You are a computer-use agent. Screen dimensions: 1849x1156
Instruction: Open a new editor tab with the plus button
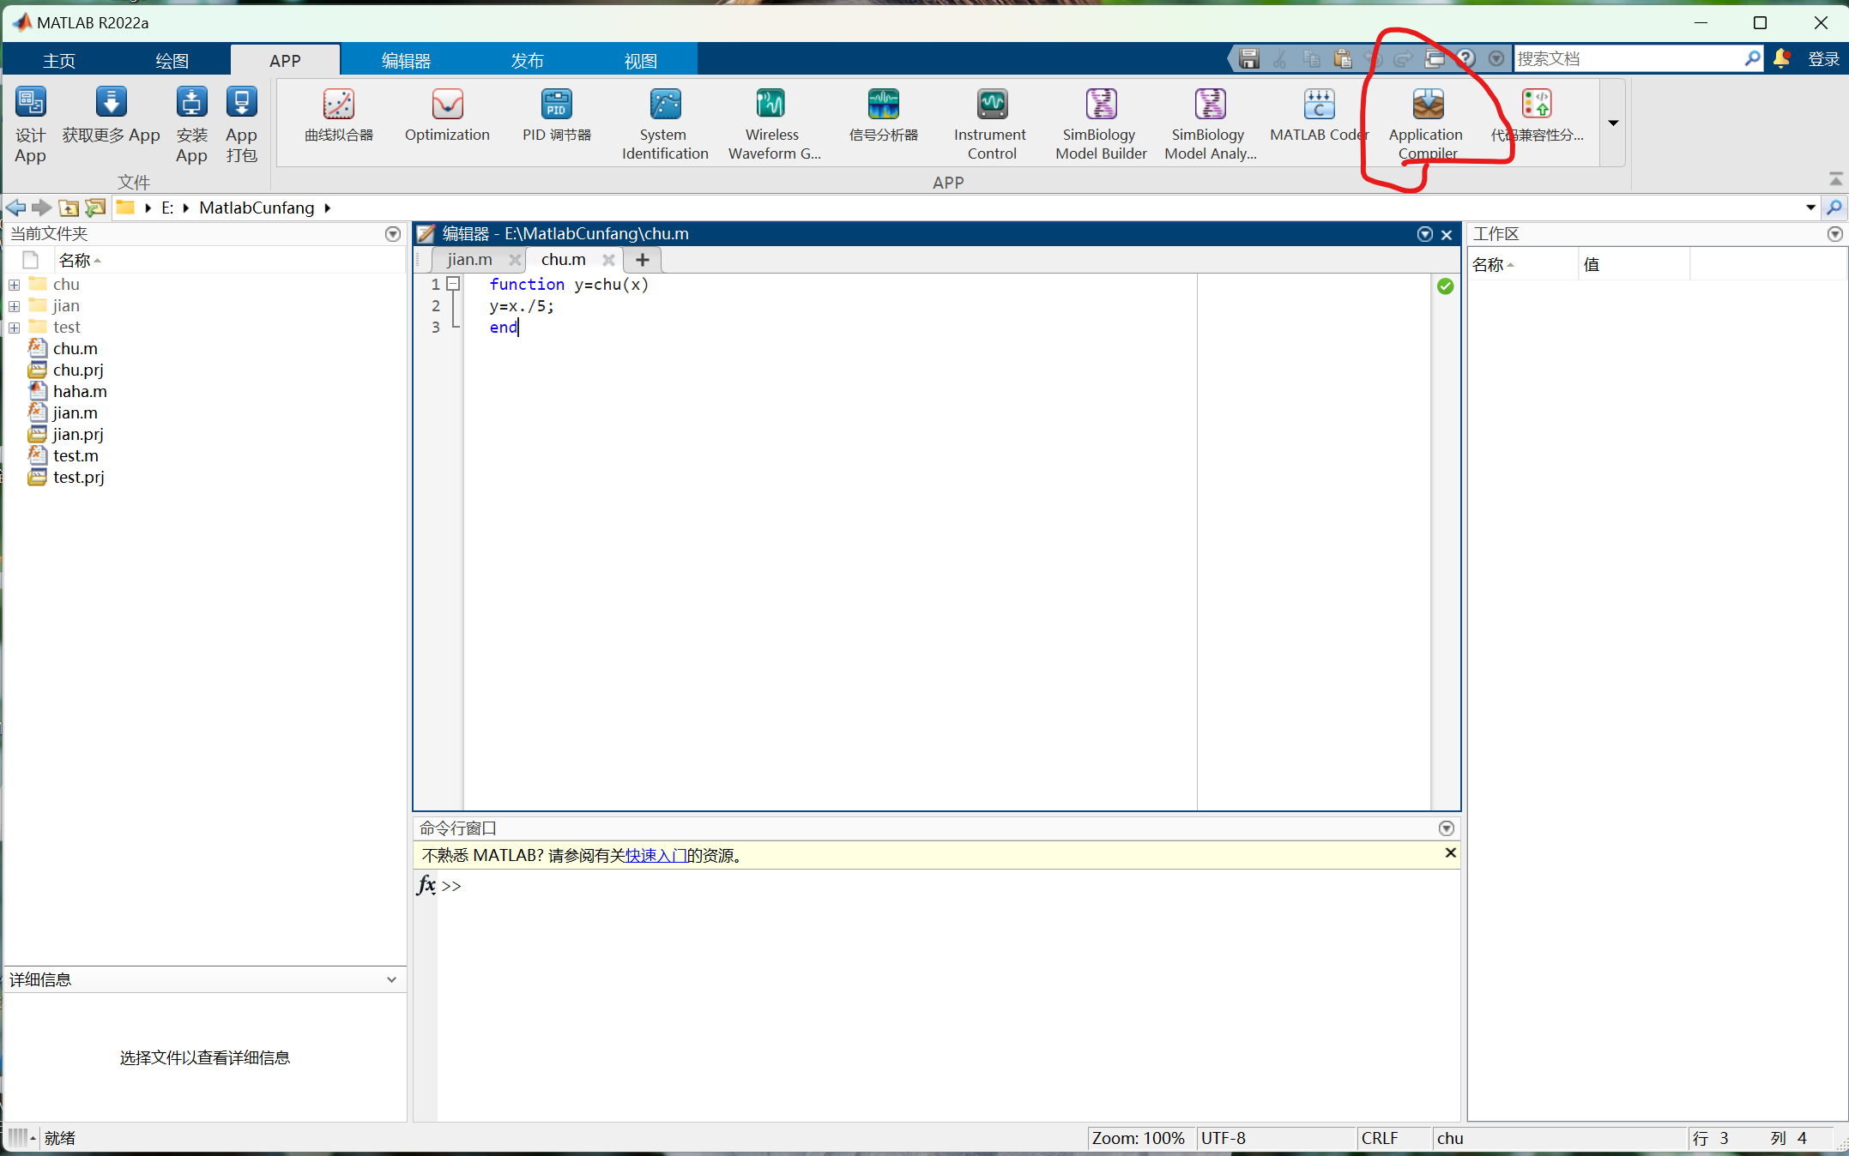(641, 259)
